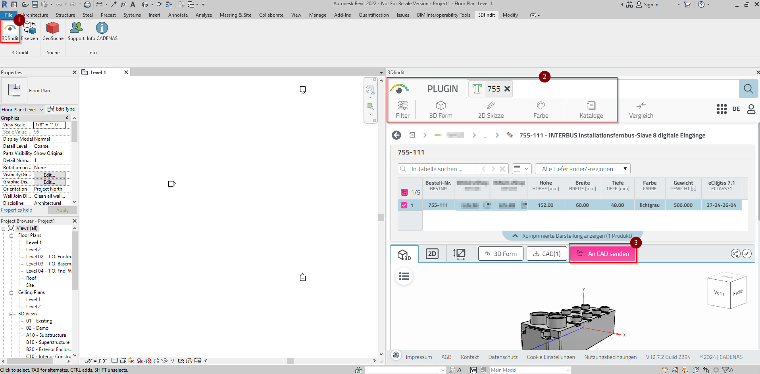Show Info CADENAS
The height and width of the screenshot is (374, 760).
(x=102, y=31)
